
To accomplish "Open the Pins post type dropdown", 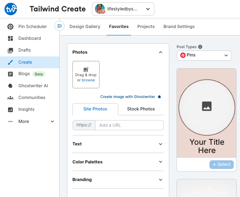I will coord(204,55).
